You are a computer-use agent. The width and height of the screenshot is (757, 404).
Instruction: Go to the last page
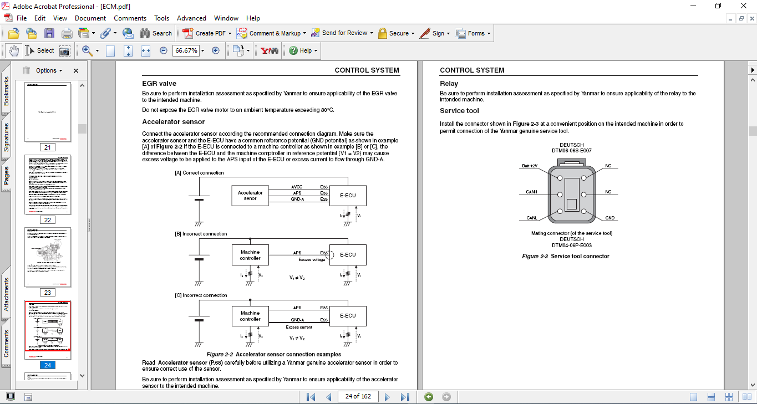click(x=405, y=397)
